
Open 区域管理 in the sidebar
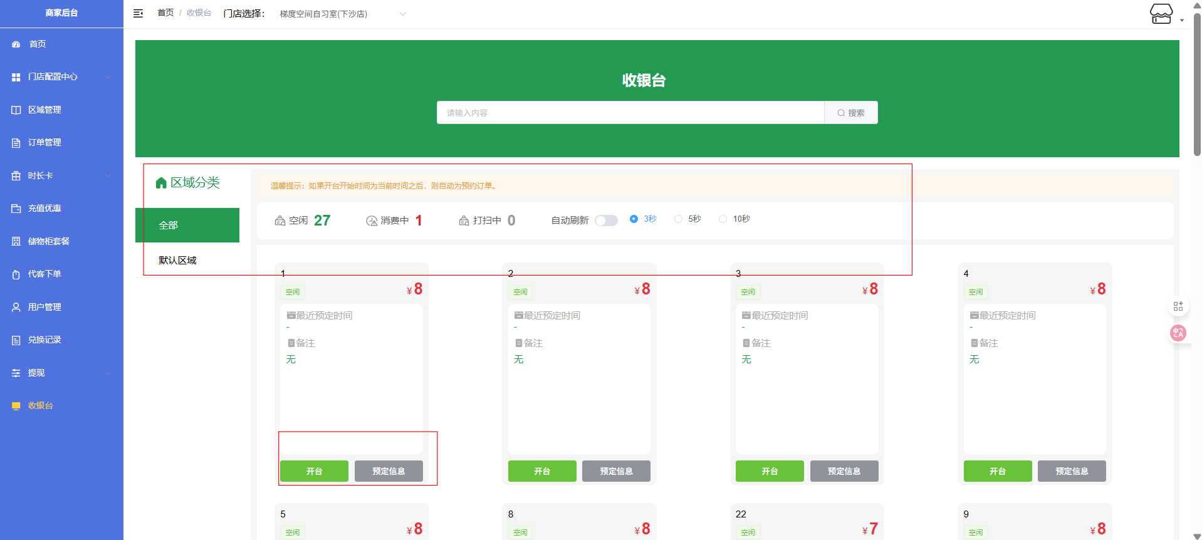pos(61,110)
